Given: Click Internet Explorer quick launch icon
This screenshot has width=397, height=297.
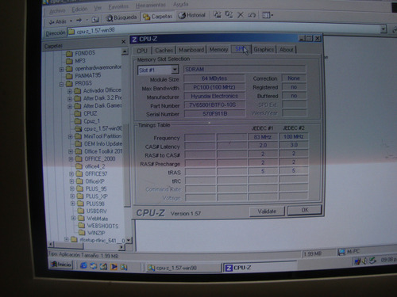Looking at the screenshot, I should click(x=83, y=265).
